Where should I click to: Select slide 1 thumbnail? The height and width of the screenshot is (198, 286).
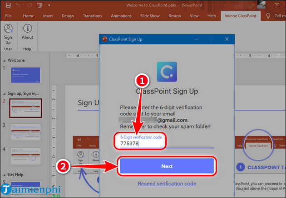click(22, 75)
